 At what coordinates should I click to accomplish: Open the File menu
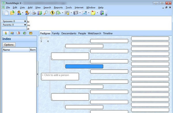tap(8, 7)
